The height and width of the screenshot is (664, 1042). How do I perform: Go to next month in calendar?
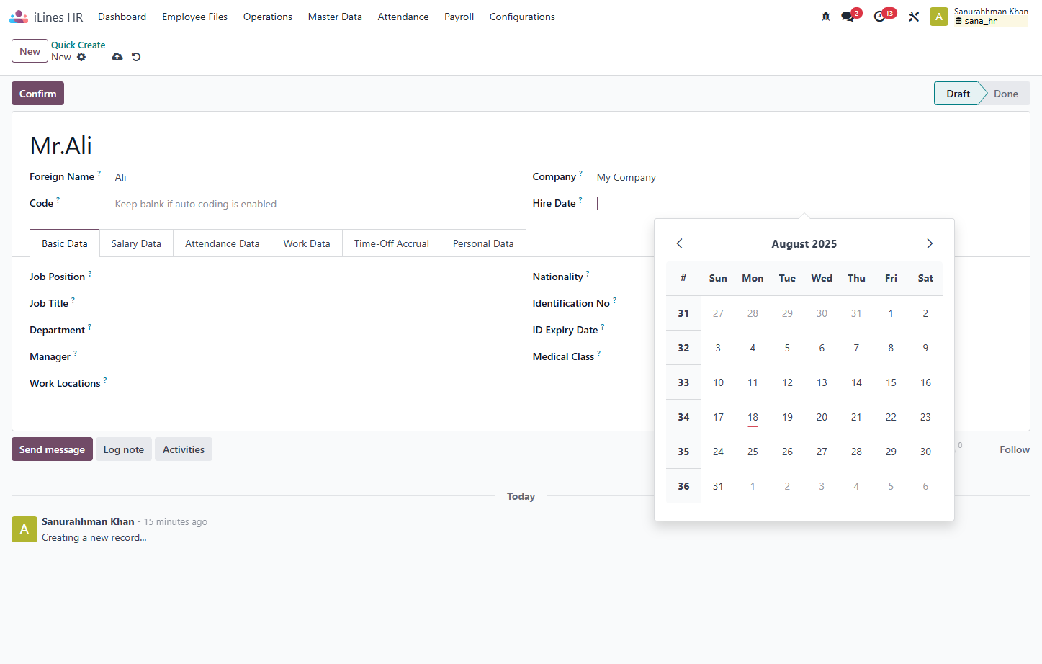point(930,243)
